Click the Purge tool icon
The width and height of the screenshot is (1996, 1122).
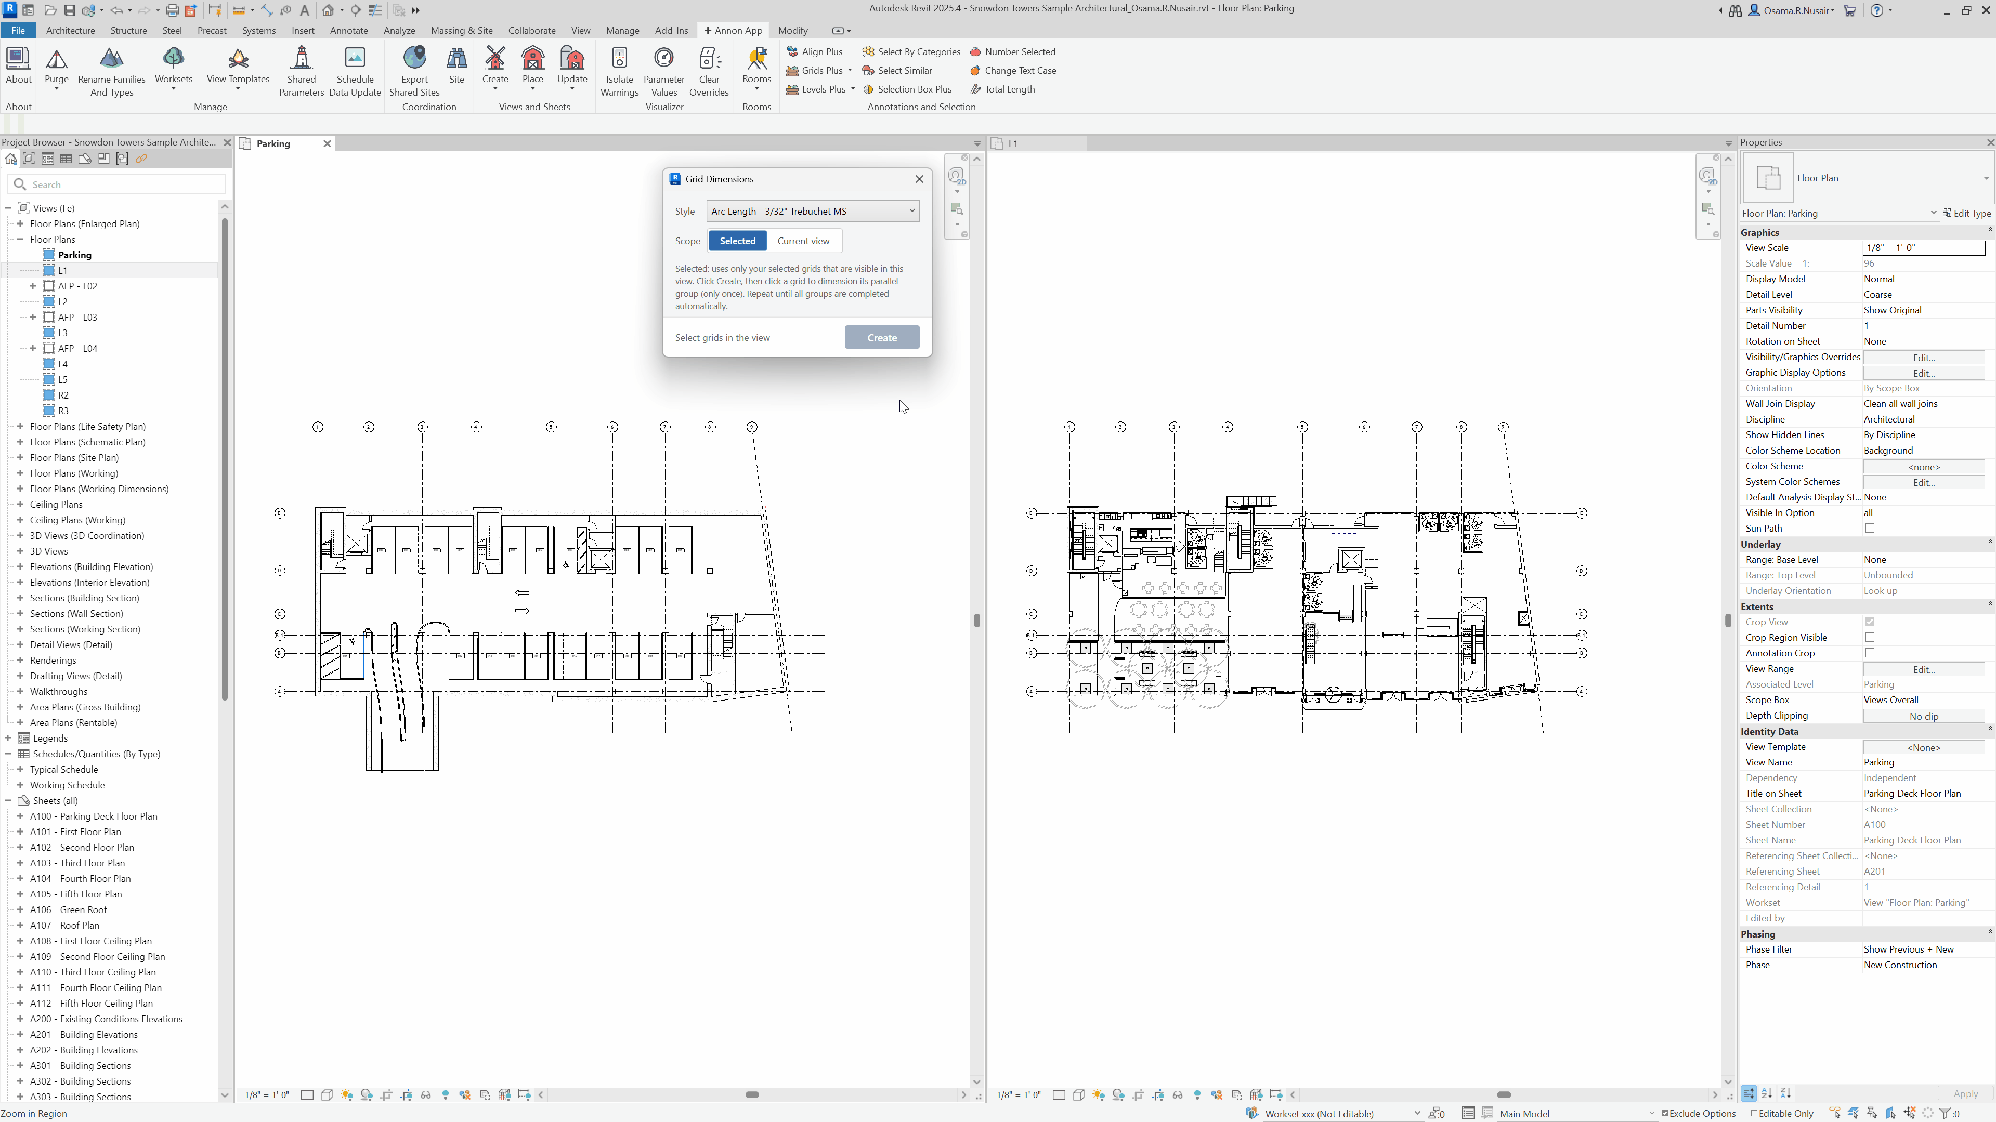pyautogui.click(x=57, y=59)
